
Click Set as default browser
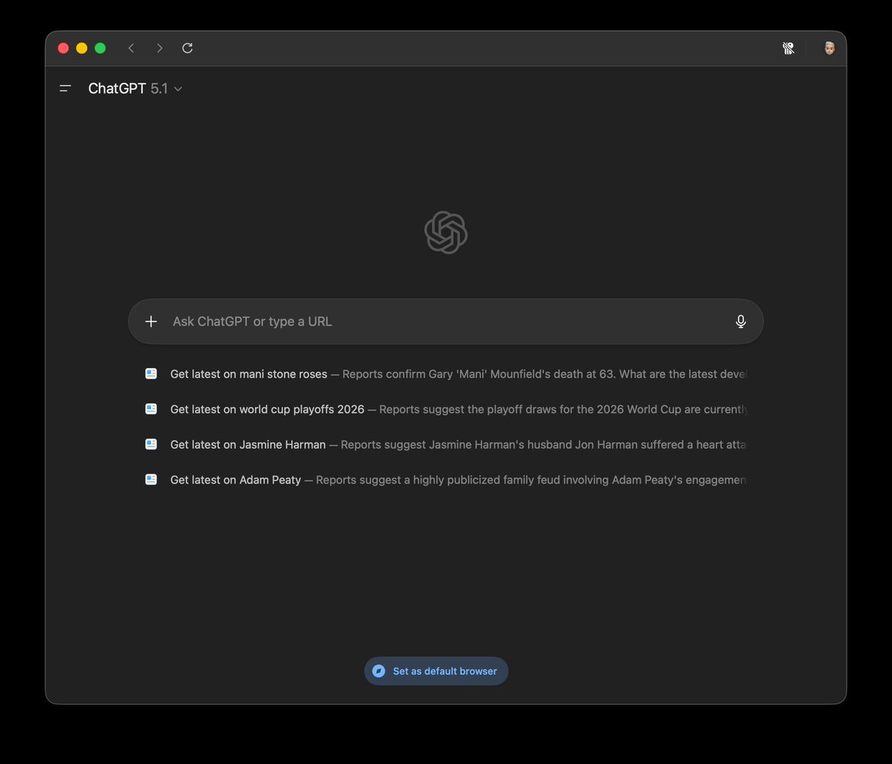click(x=436, y=670)
